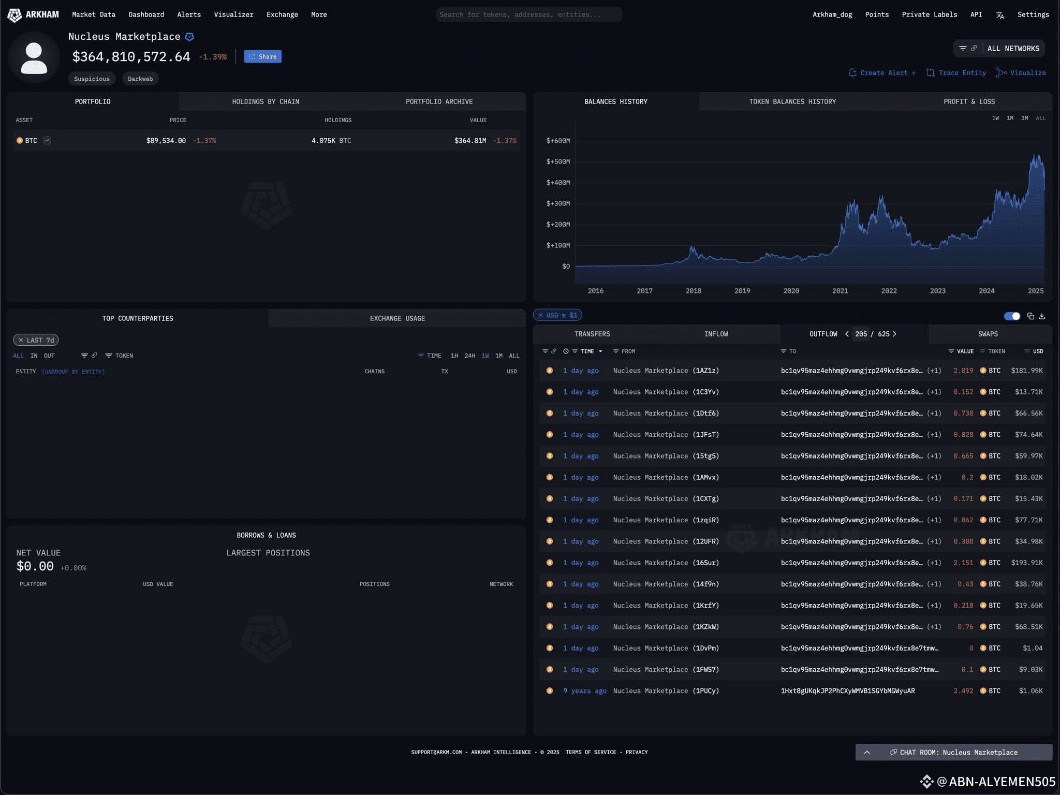Open the transfers filter icon beside ALL NETWORKS
The image size is (1060, 795).
click(963, 48)
